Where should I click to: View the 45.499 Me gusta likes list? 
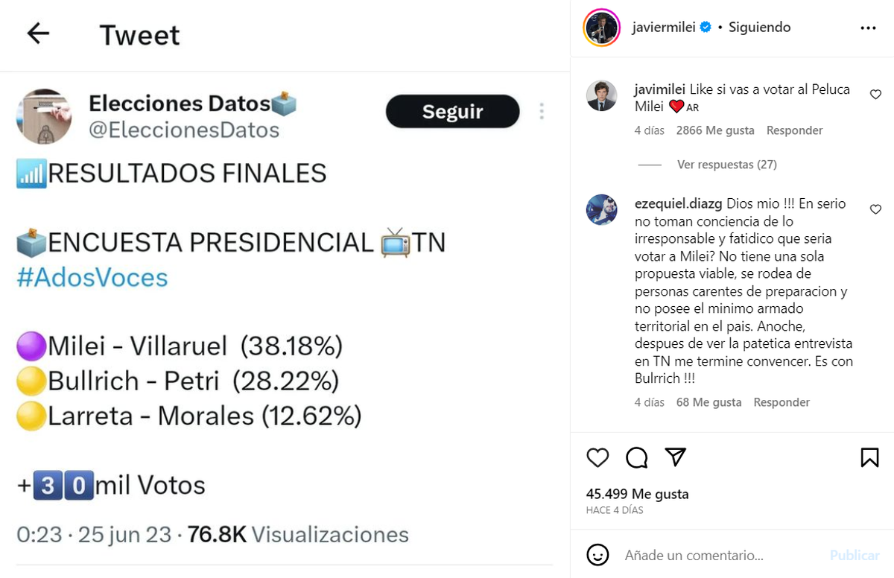click(637, 494)
